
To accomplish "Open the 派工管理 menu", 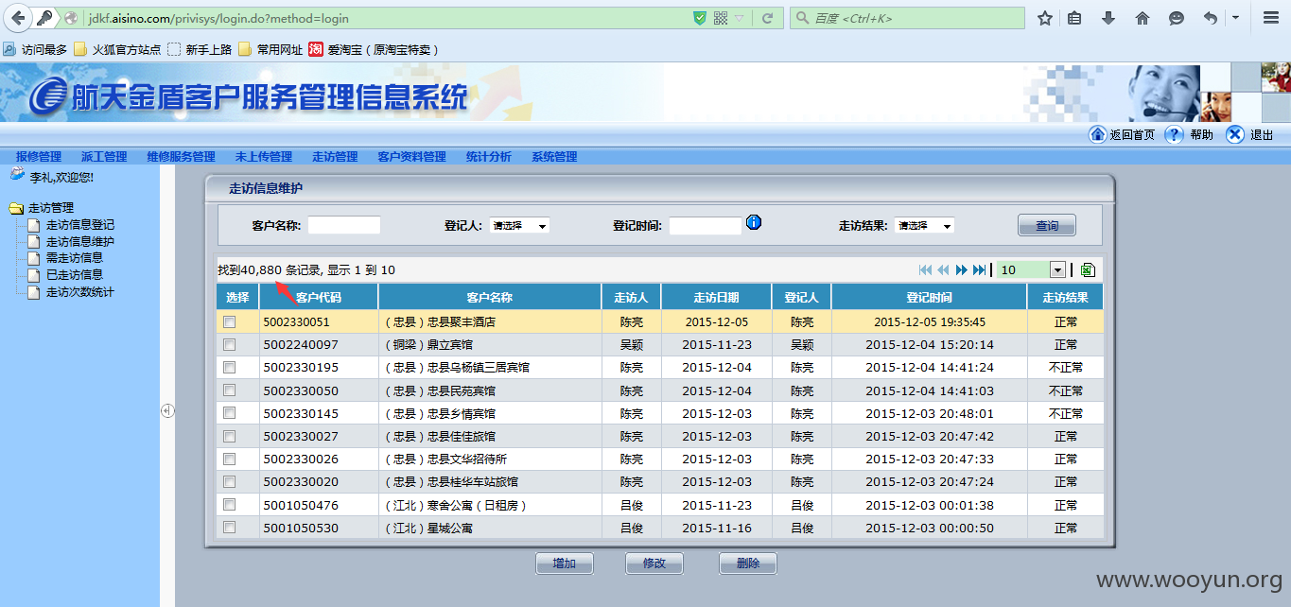I will [x=104, y=157].
